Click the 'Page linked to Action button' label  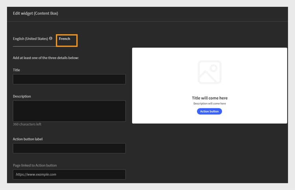[35, 165]
